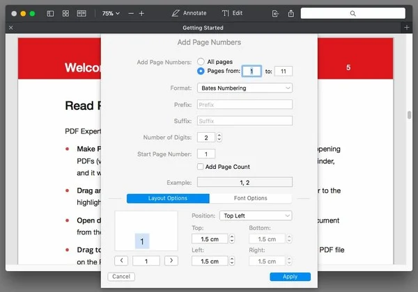Switch to the Layout Options tab
This screenshot has width=418, height=292.
pyautogui.click(x=168, y=198)
